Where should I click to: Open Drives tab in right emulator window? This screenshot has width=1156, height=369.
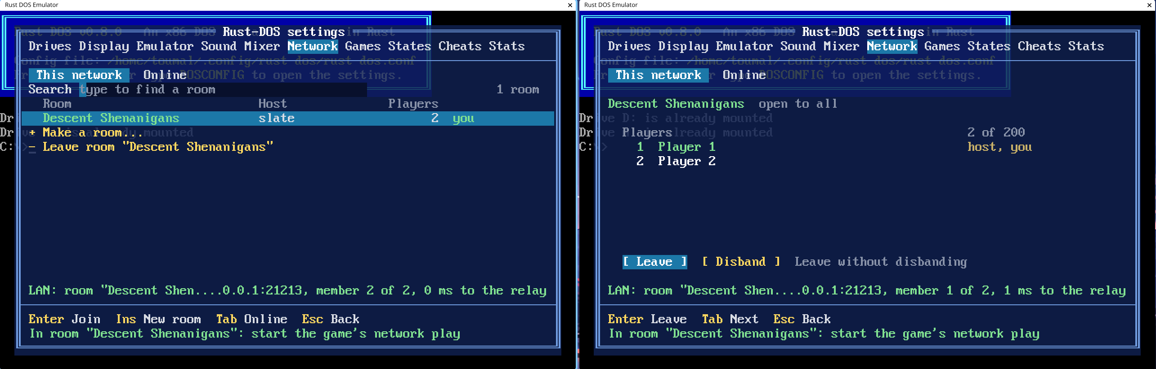pos(629,46)
